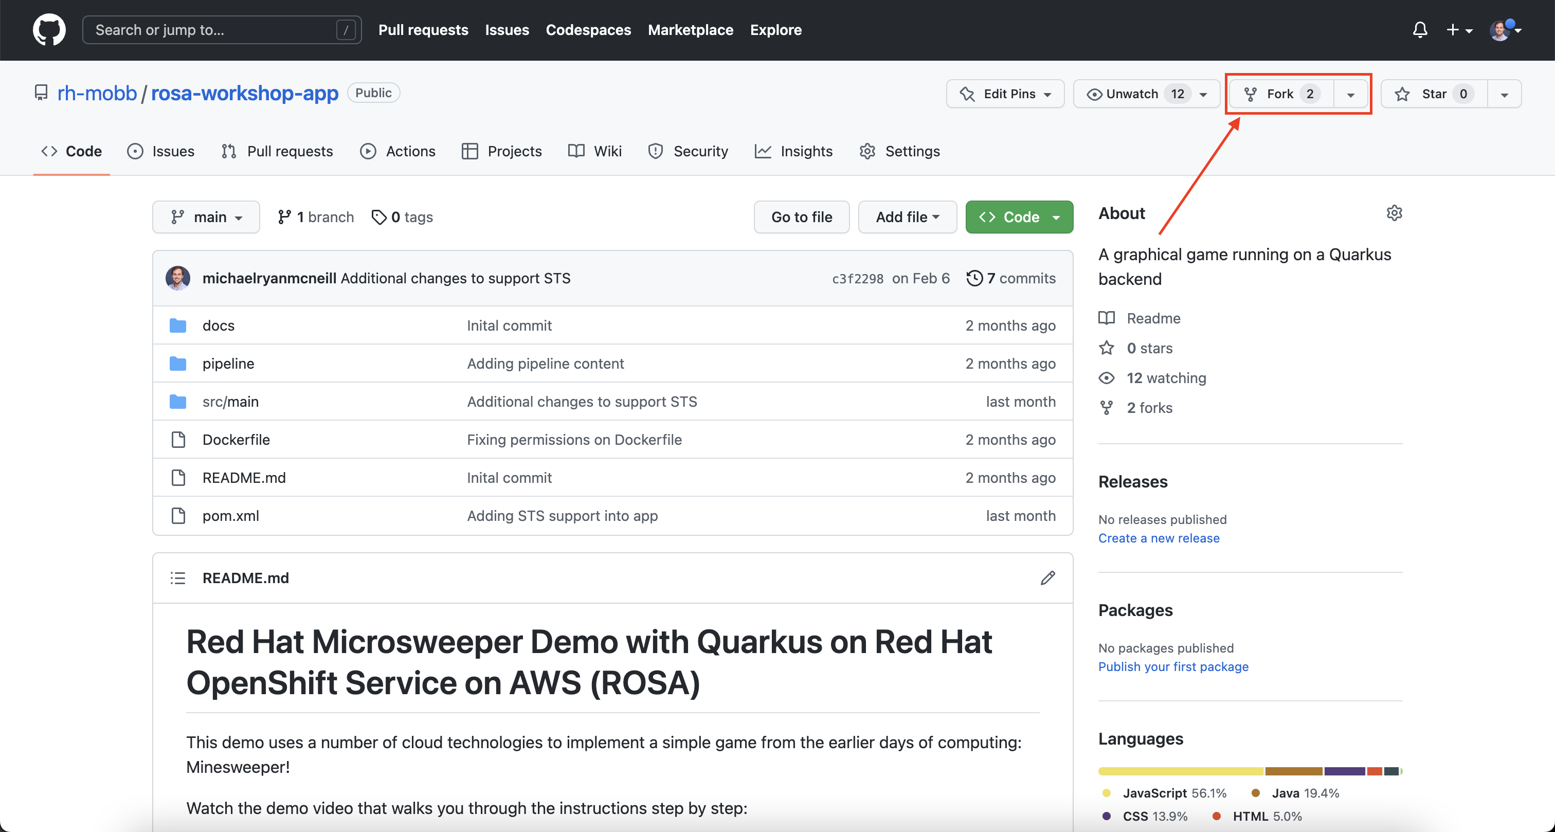Click the Dockerfile file icon
This screenshot has height=832, width=1555.
(178, 440)
